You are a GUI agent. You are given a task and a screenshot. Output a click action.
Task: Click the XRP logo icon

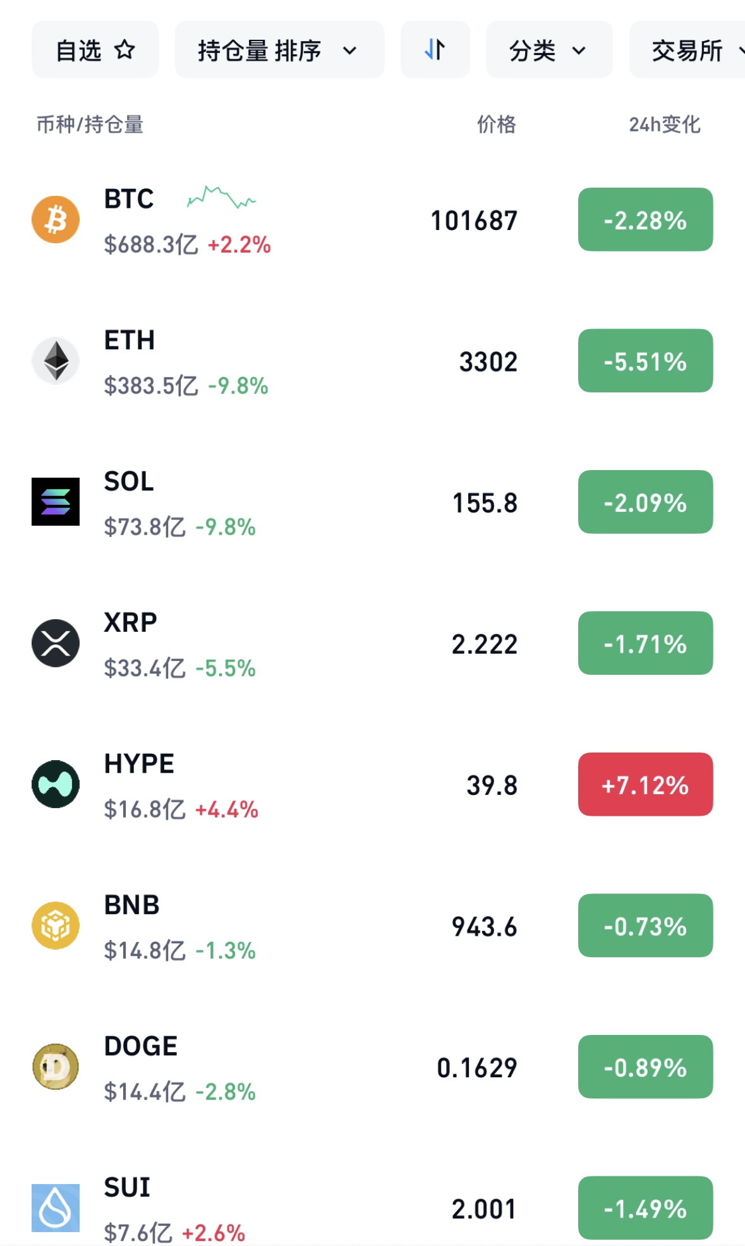point(56,643)
